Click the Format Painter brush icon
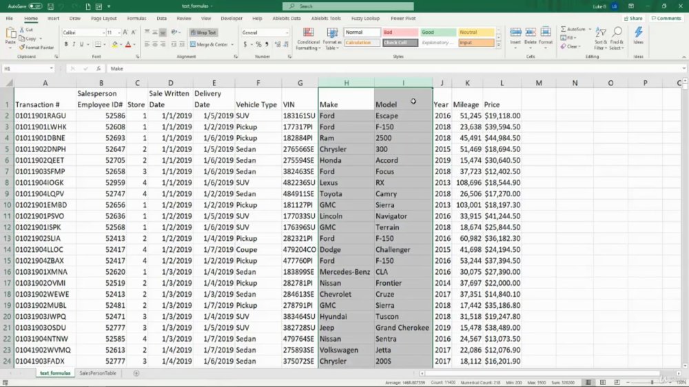This screenshot has width=689, height=387. coord(21,48)
